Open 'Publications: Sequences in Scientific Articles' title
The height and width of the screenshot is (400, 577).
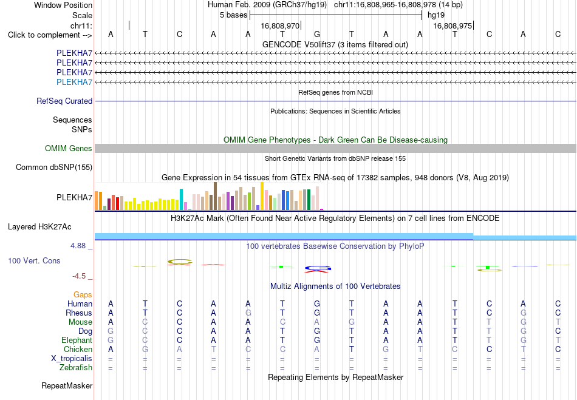point(335,112)
